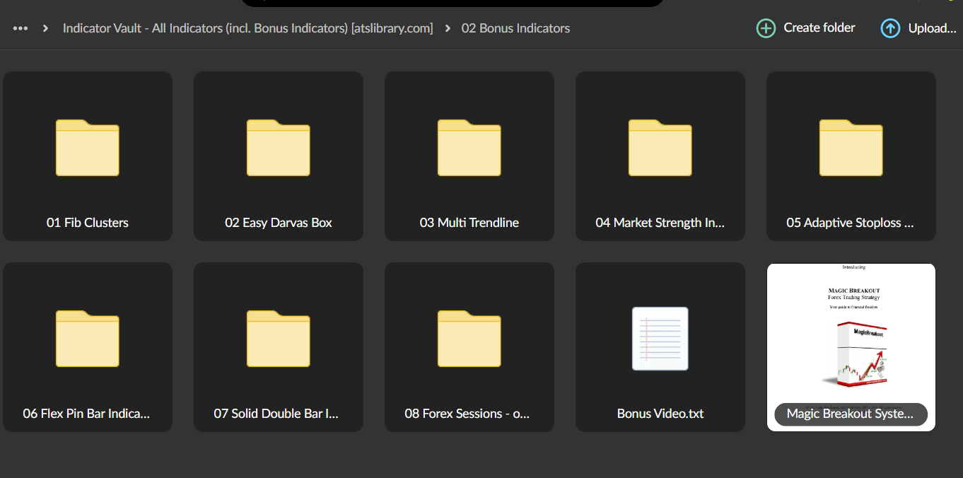Click the plus icon beside Create folder
This screenshot has width=963, height=478.
tap(766, 28)
